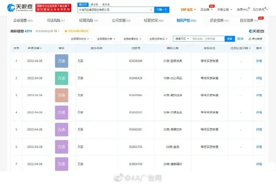The width and height of the screenshot is (276, 184).
Task: Open the 企业背景 section tab
Action: 23,20
